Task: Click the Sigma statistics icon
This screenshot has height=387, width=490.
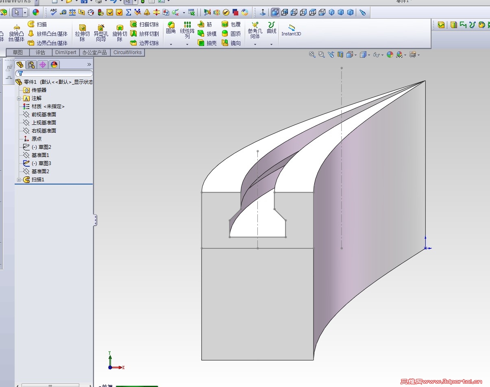Action: [128, 12]
